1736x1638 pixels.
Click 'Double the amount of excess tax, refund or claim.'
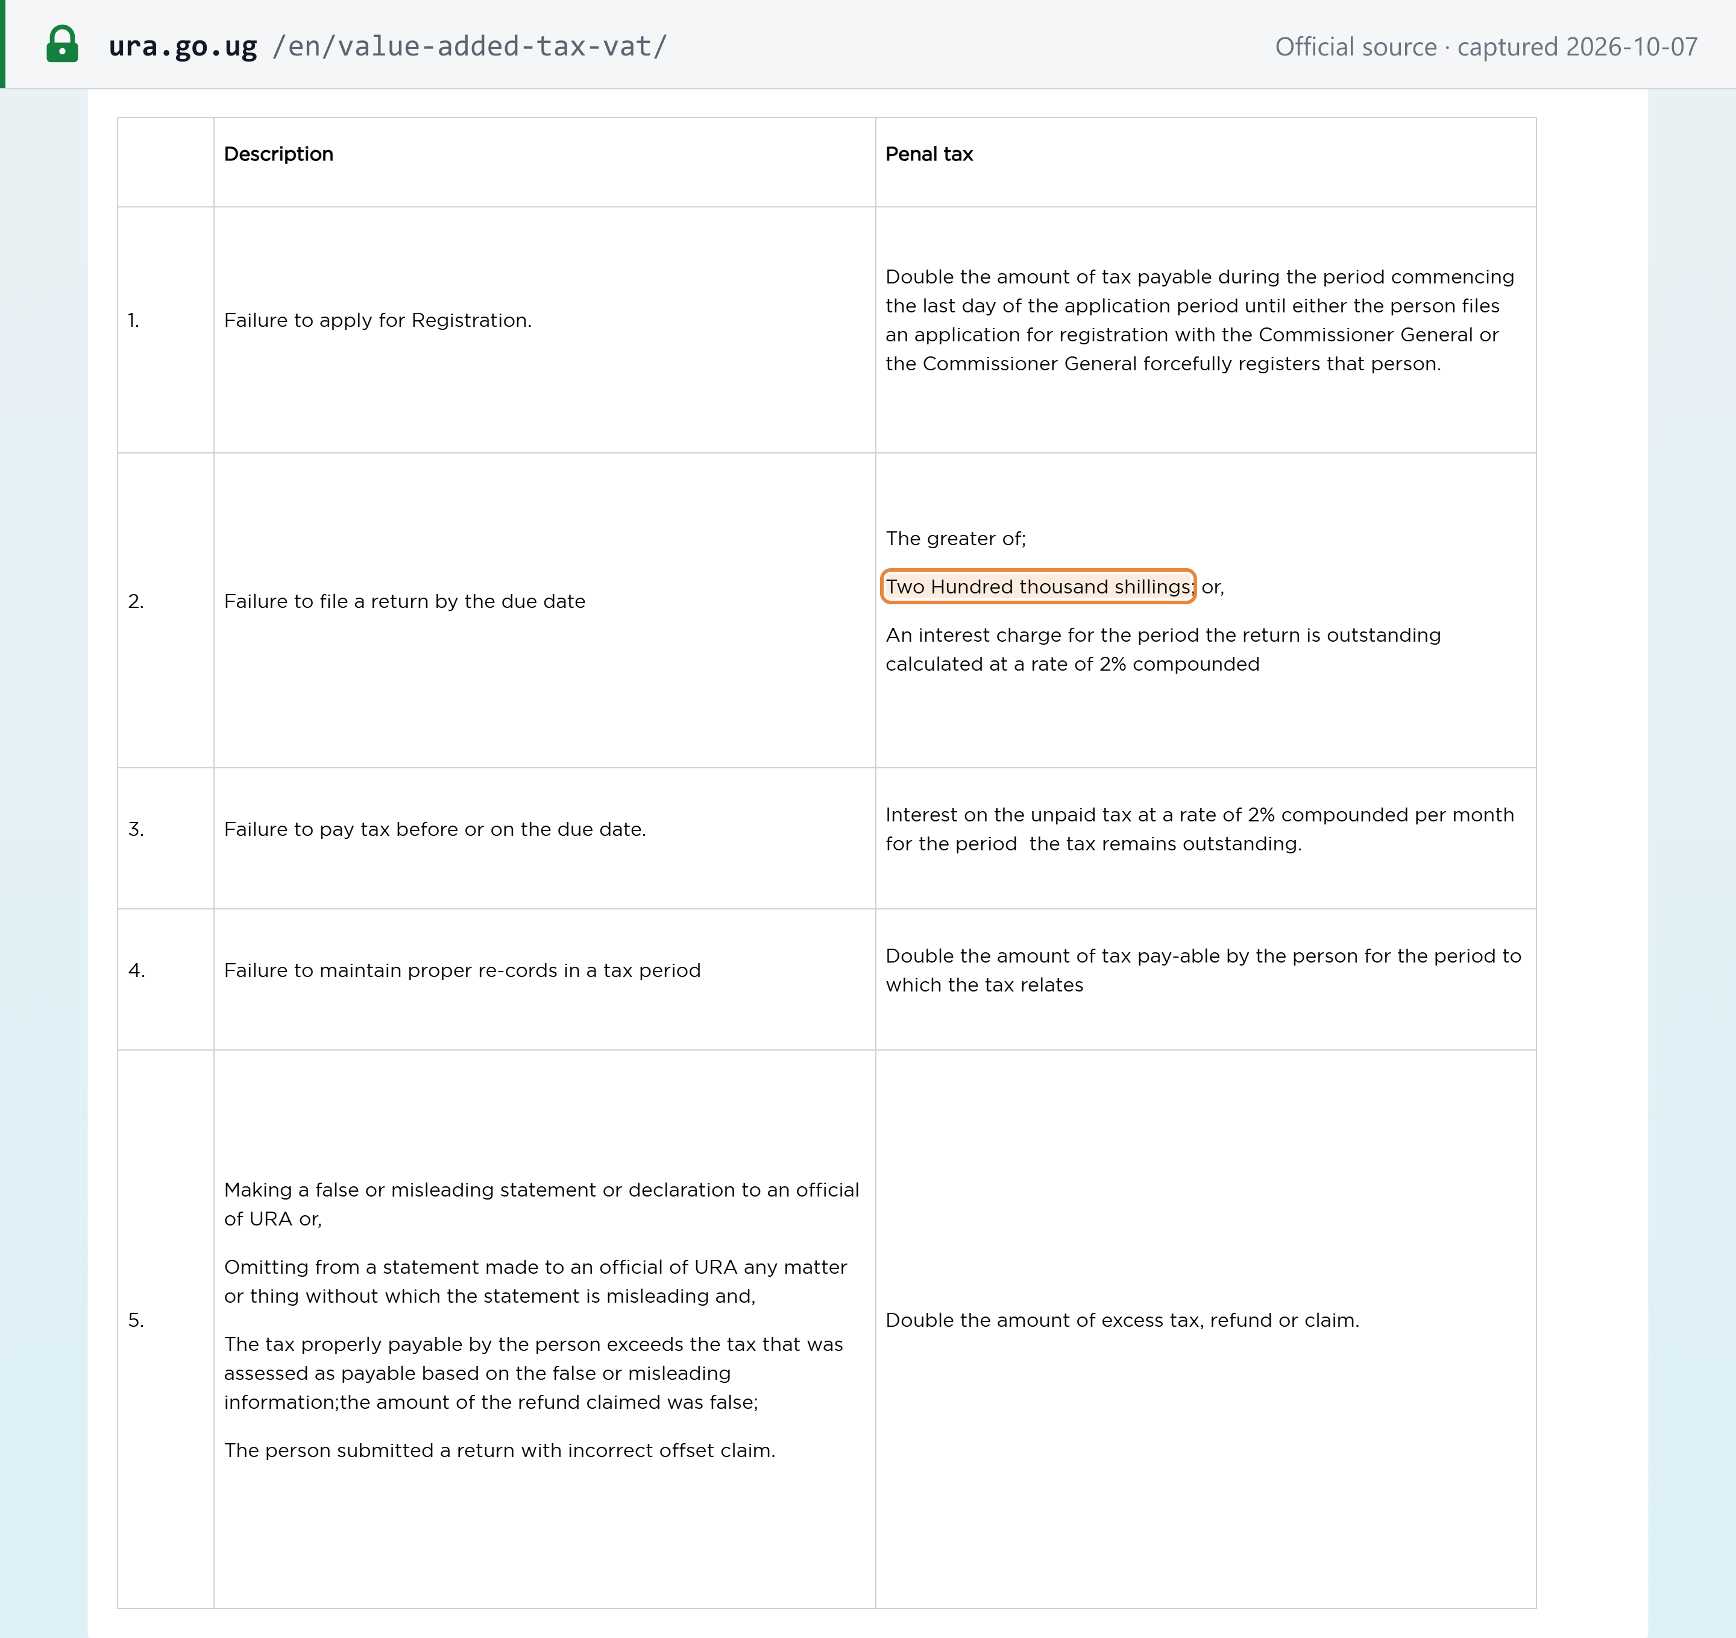pos(1122,1321)
